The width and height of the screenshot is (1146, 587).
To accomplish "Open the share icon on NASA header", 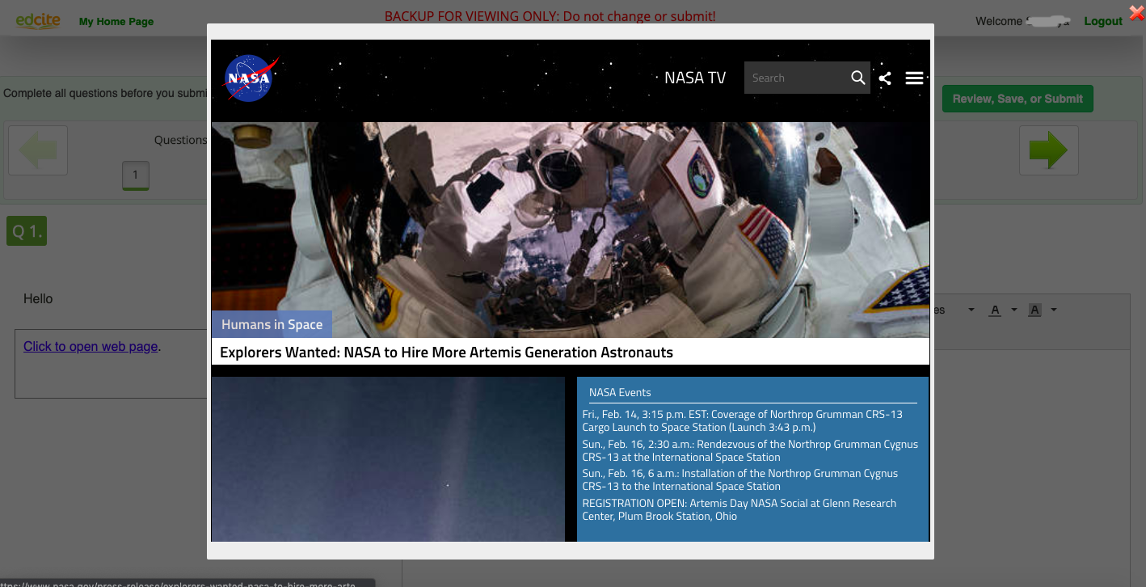I will point(885,78).
